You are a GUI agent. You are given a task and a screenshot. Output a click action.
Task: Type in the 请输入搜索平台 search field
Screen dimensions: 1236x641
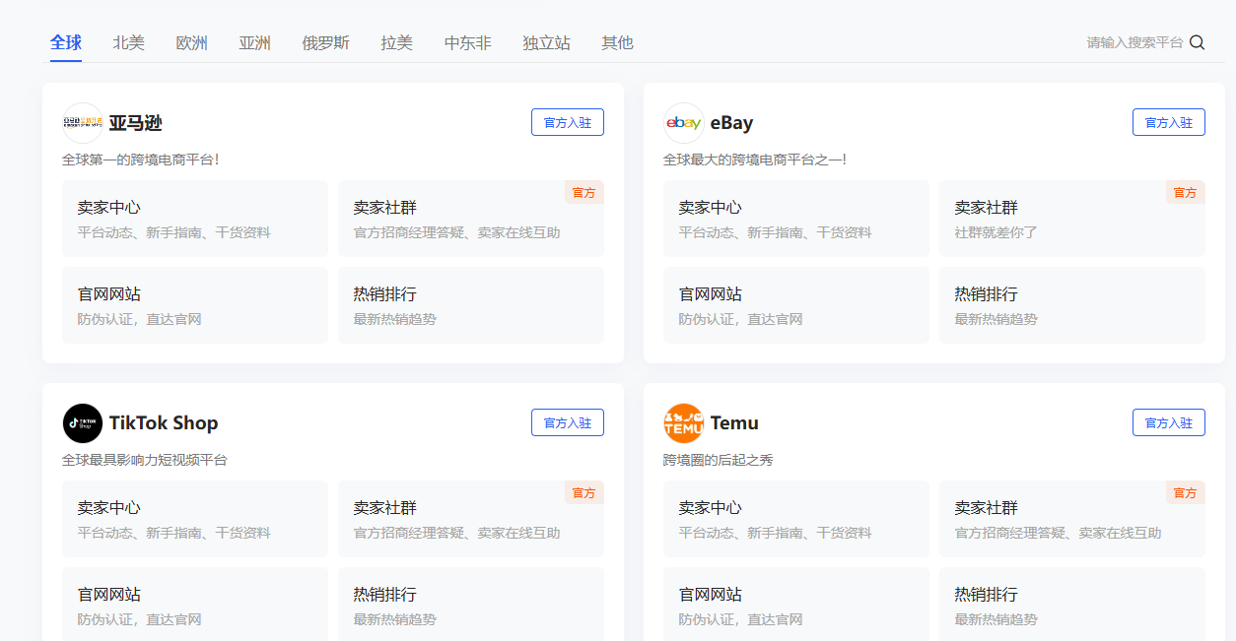1133,42
